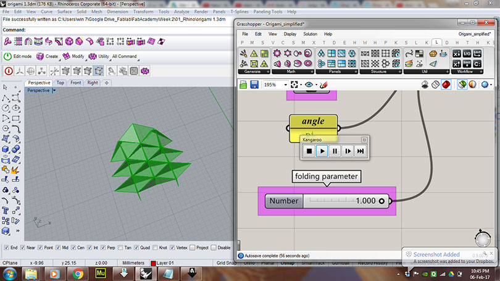Viewport: 500px width, 281px height.
Task: Stop the Kangaroo simulation
Action: point(309,151)
